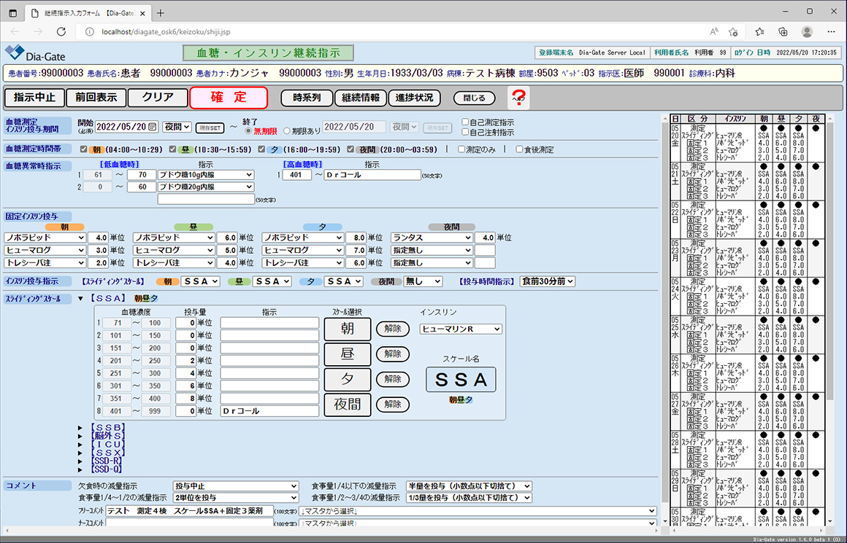Reload the page with the refresh icon

pos(61,32)
